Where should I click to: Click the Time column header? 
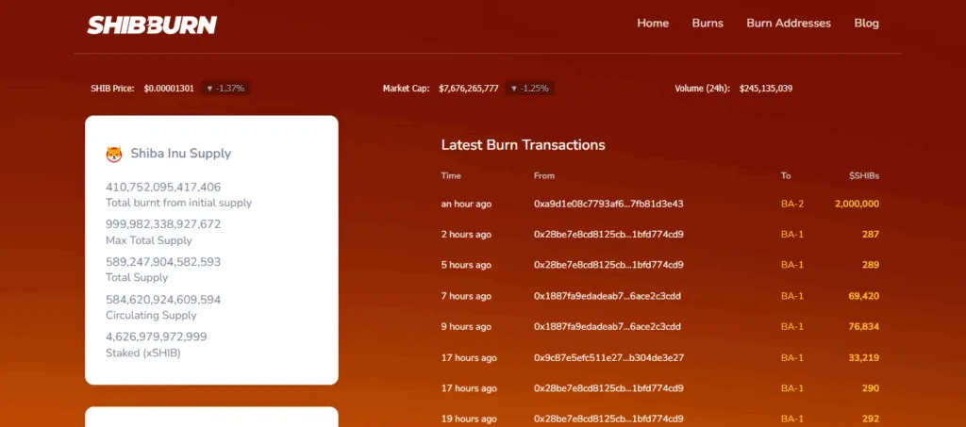click(x=451, y=175)
